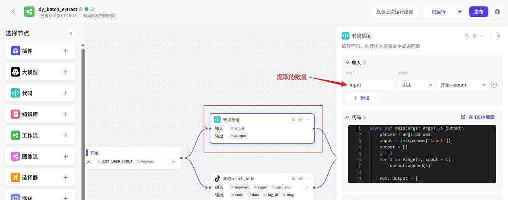Click the input tag on 转换数组 node
This screenshot has height=200, width=508.
[237, 128]
